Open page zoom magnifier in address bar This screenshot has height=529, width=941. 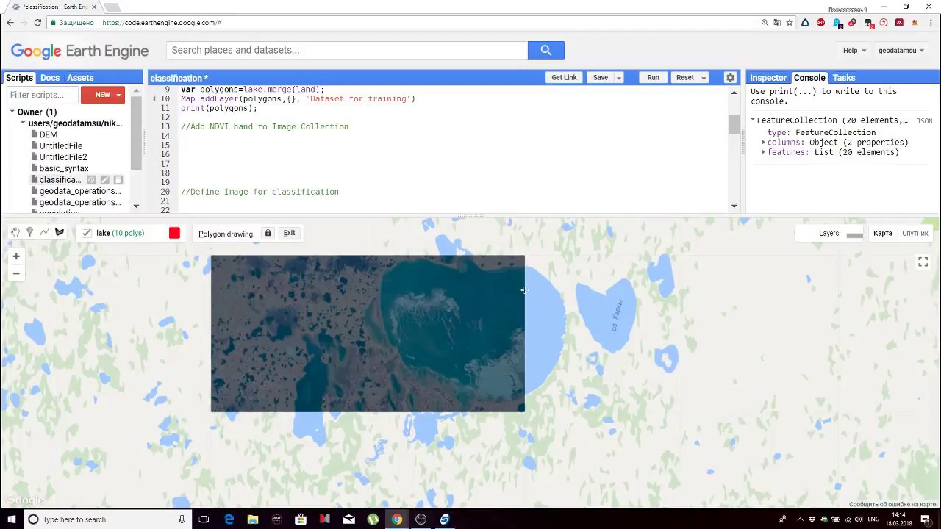click(765, 23)
